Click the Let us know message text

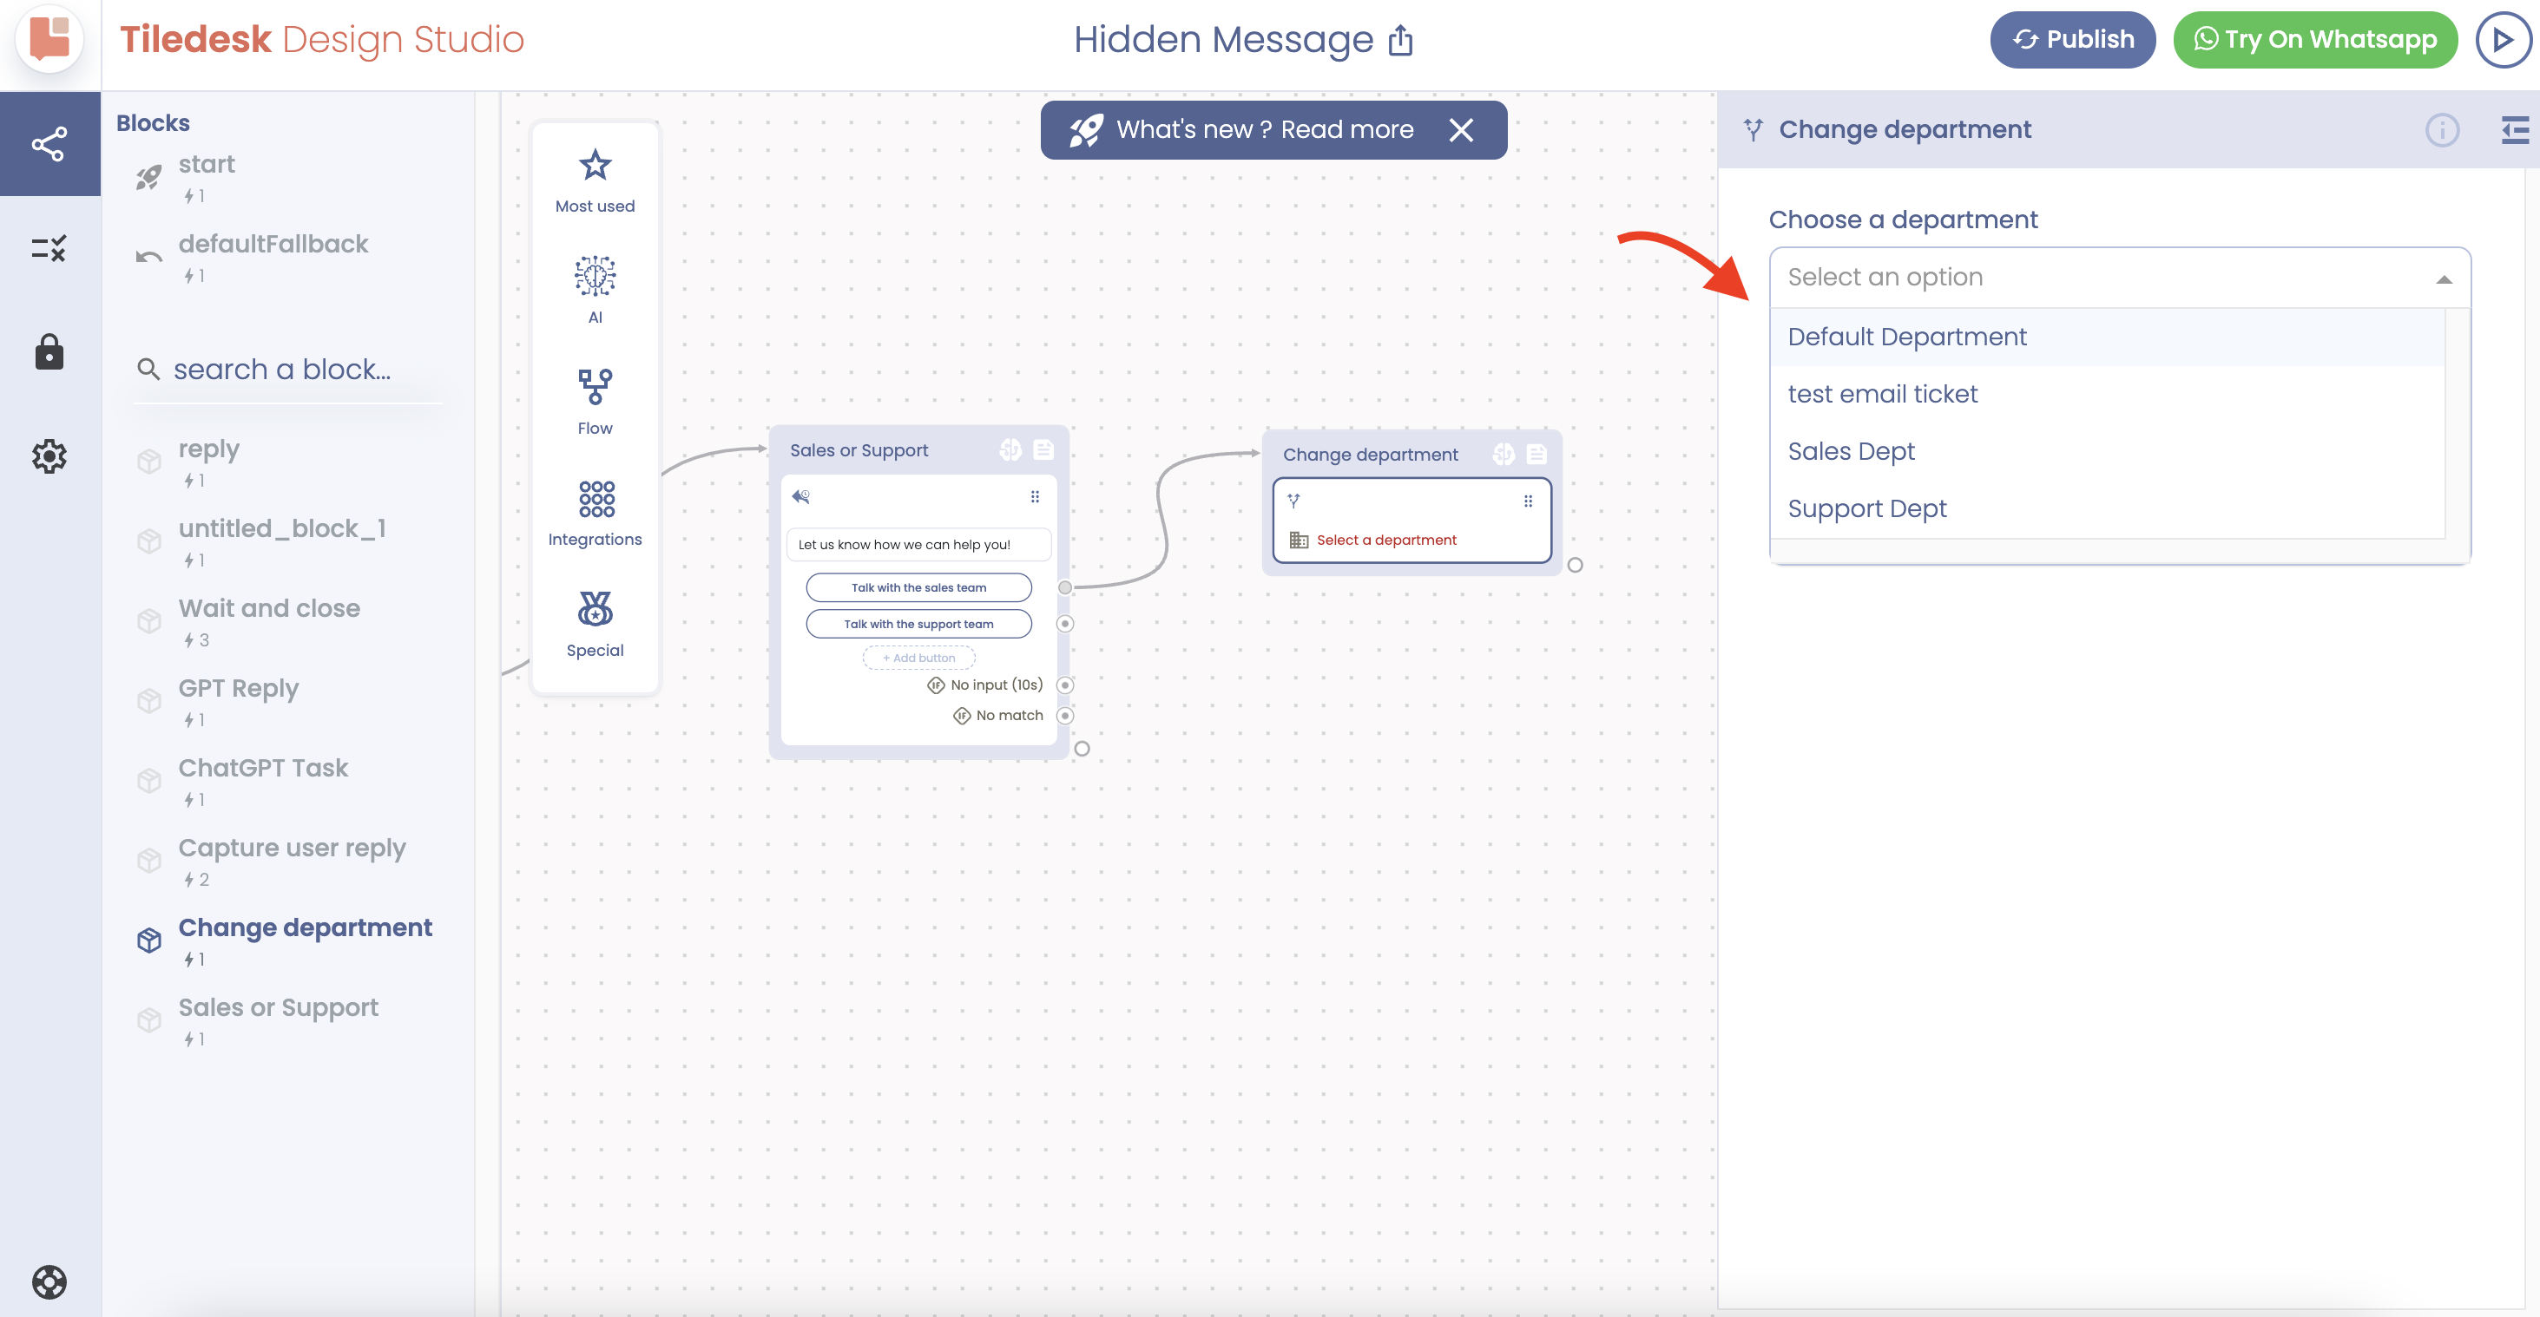[x=918, y=544]
